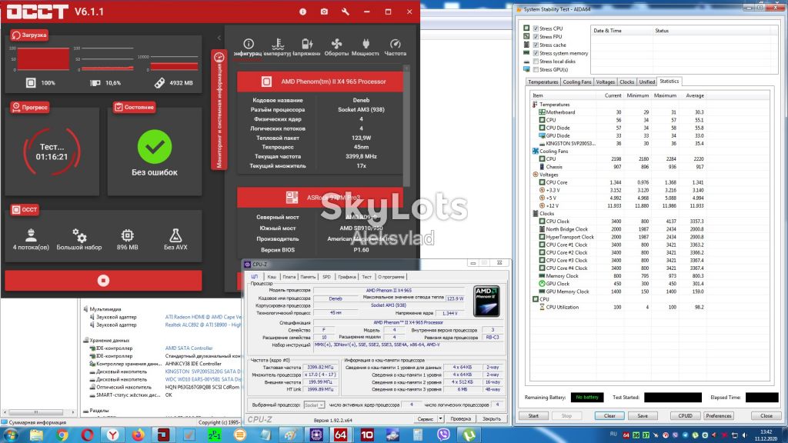
Task: Open the Температура monitoring section in OCCT
Action: [x=277, y=47]
